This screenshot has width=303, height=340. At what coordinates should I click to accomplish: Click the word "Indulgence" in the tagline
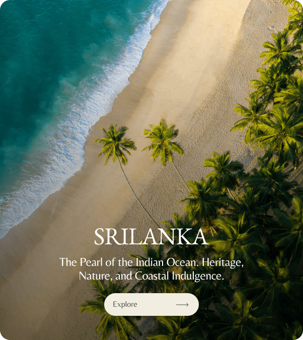[x=198, y=277]
